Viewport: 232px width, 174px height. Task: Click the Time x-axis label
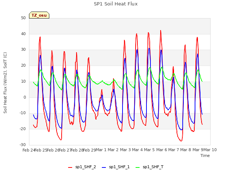pos(205,156)
